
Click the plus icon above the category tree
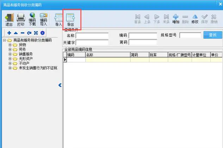click(x=9, y=33)
